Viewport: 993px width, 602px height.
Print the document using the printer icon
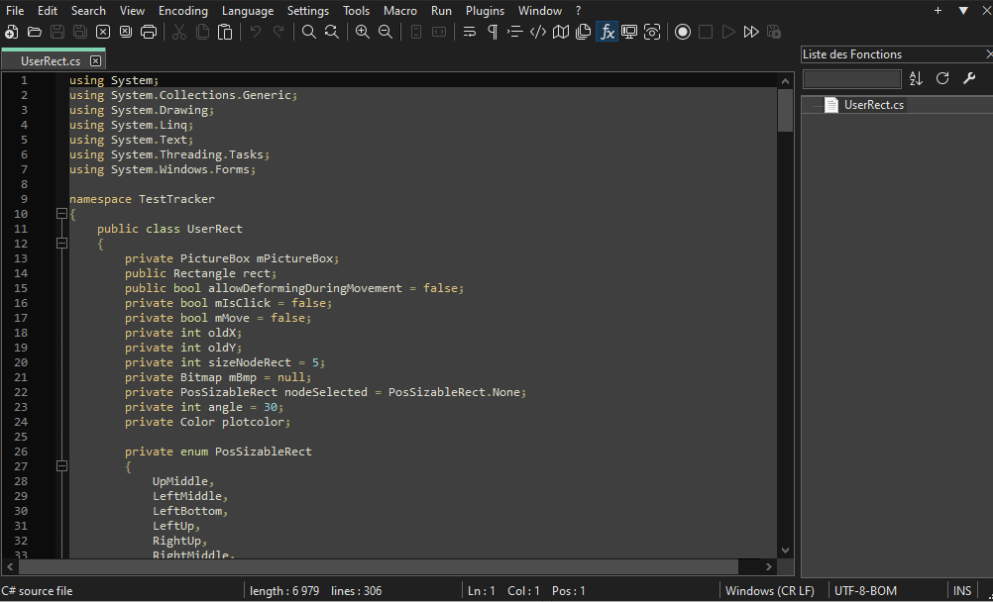point(149,32)
